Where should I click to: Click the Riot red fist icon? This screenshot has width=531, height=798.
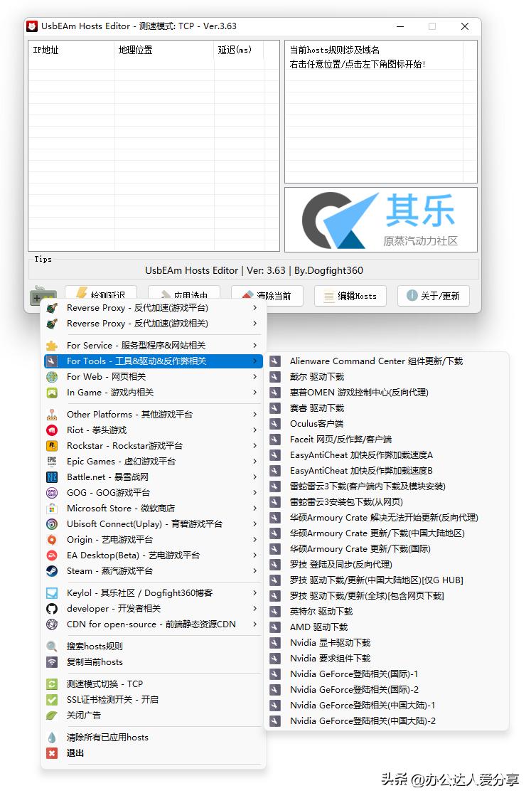coord(52,430)
